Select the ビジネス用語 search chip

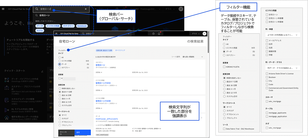[x=53, y=26]
